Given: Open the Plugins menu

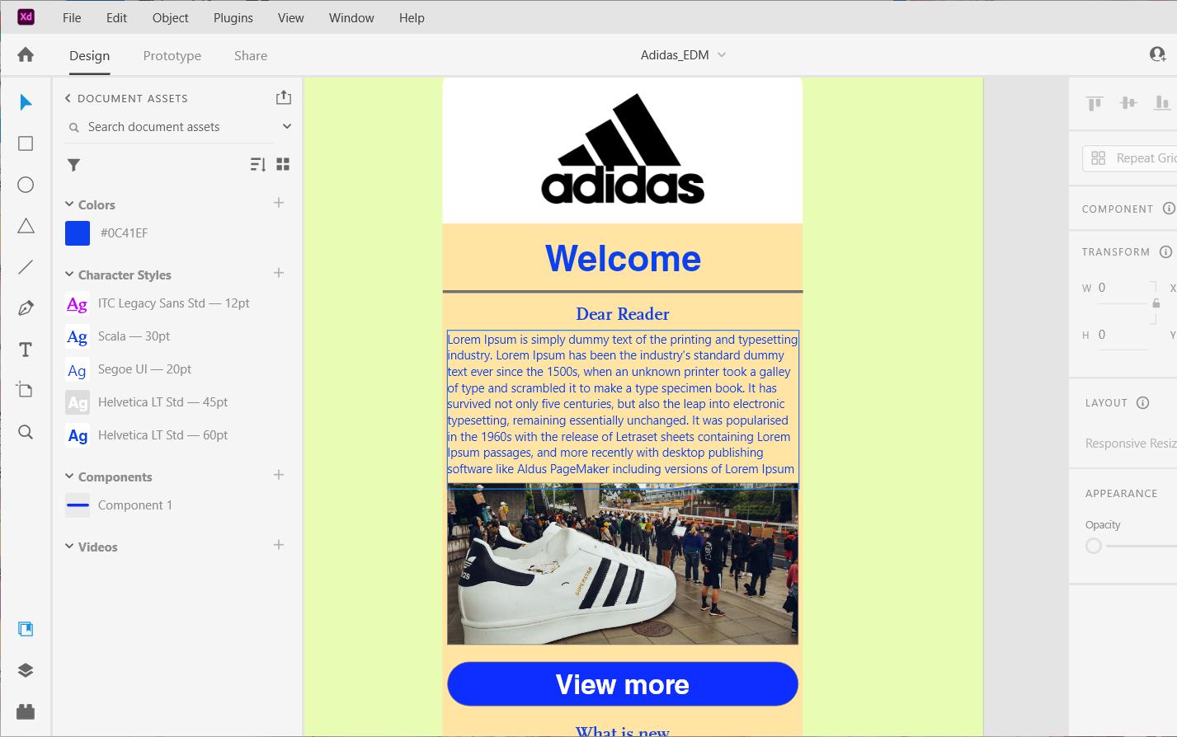Looking at the screenshot, I should [x=233, y=17].
